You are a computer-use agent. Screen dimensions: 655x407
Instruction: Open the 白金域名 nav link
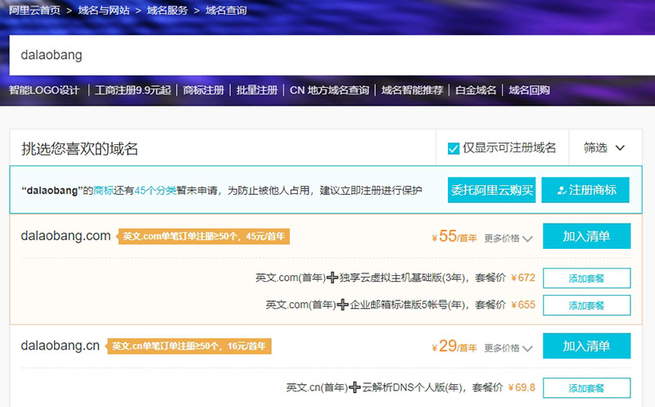(476, 90)
